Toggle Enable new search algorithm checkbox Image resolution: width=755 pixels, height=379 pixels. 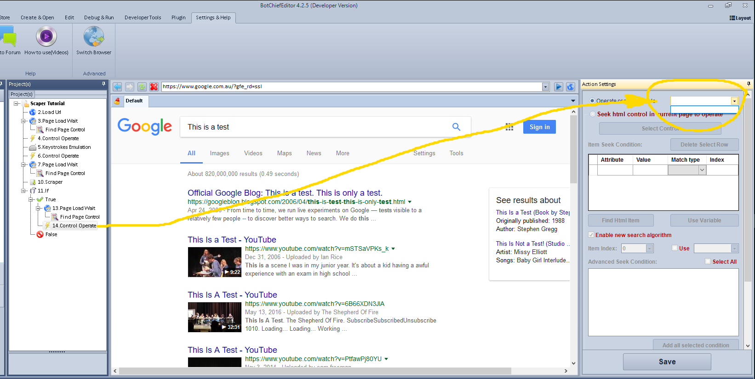[591, 235]
